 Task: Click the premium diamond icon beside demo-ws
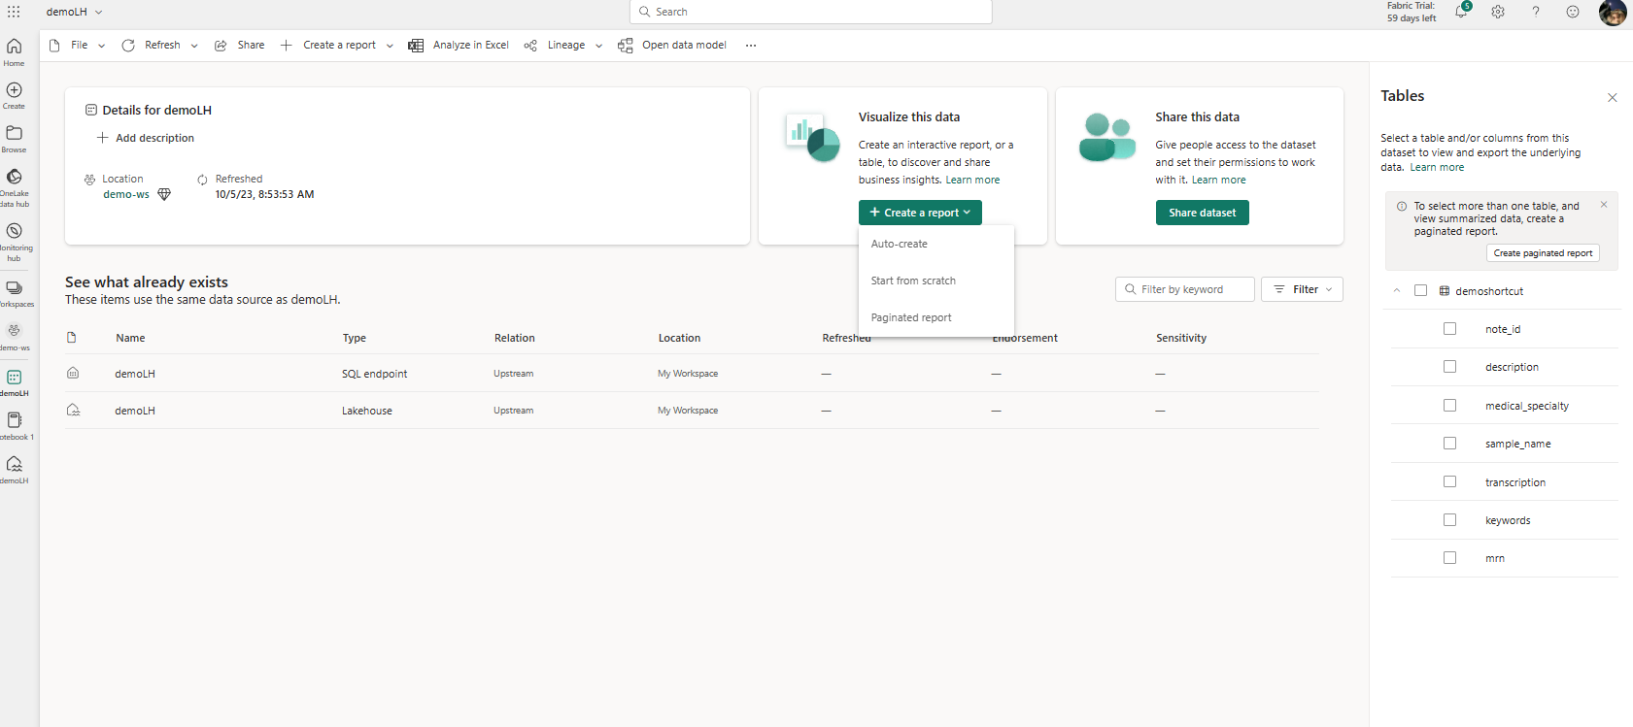pyautogui.click(x=164, y=194)
